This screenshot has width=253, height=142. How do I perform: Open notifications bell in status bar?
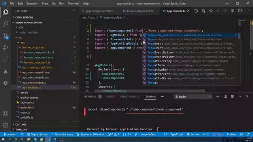pos(248,134)
